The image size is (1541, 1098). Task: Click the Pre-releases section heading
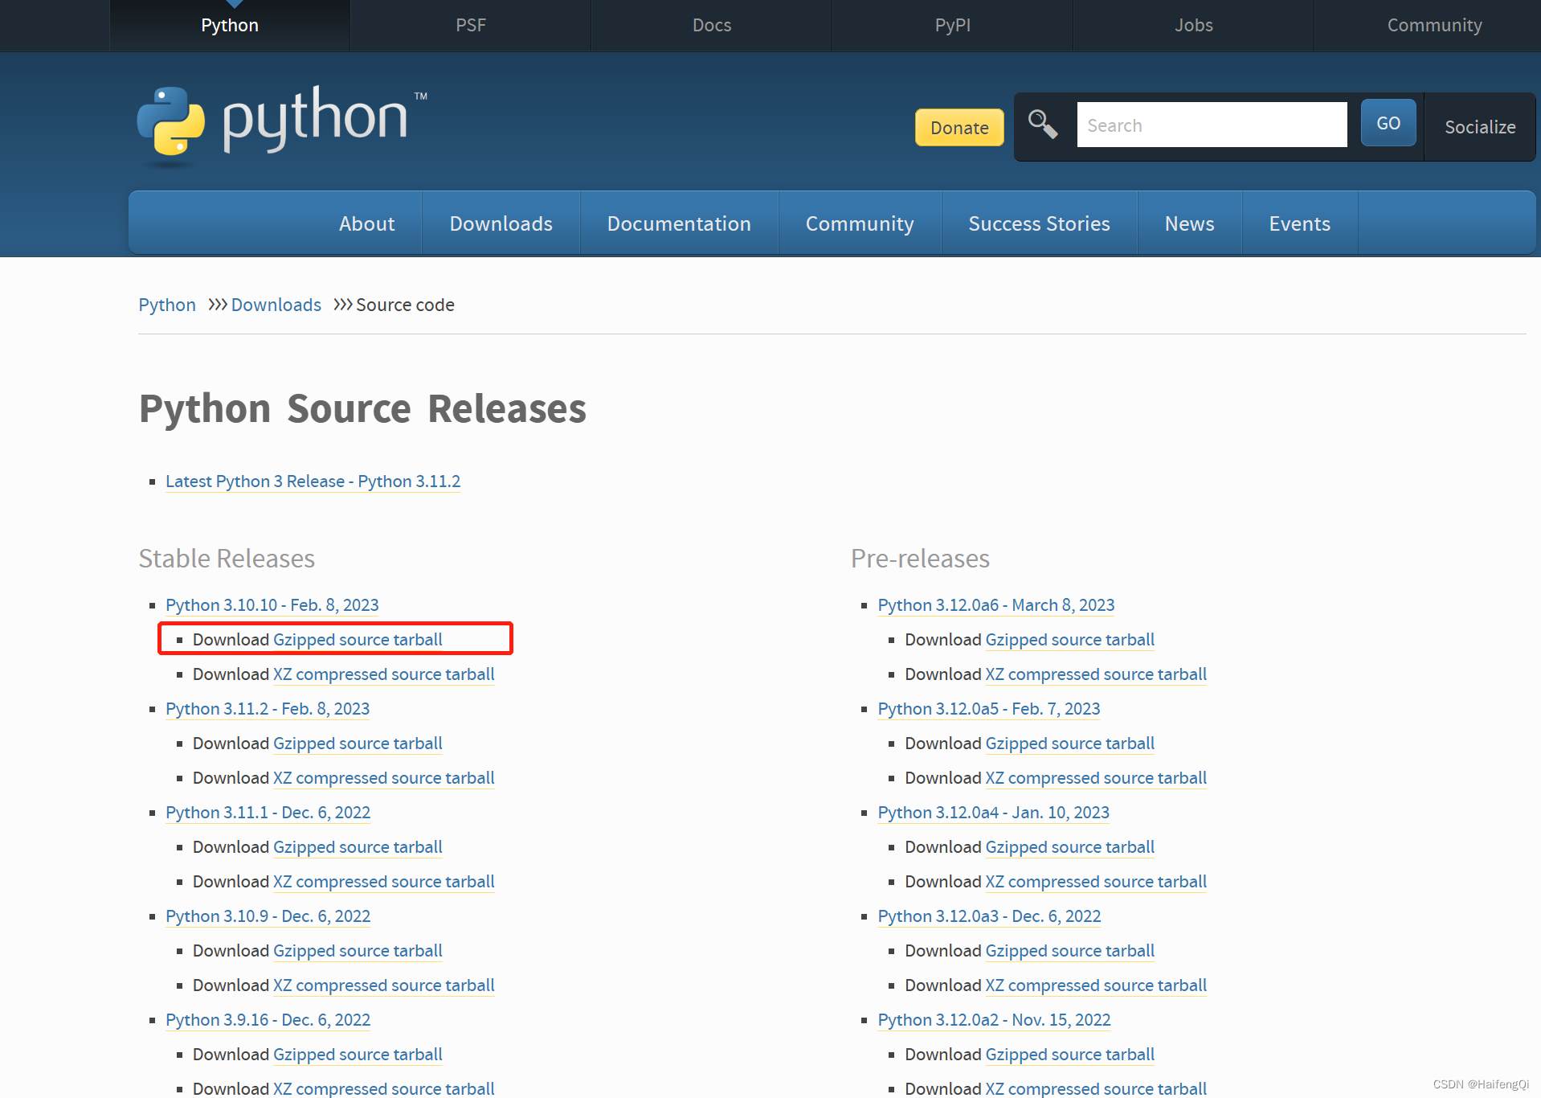pos(920,559)
